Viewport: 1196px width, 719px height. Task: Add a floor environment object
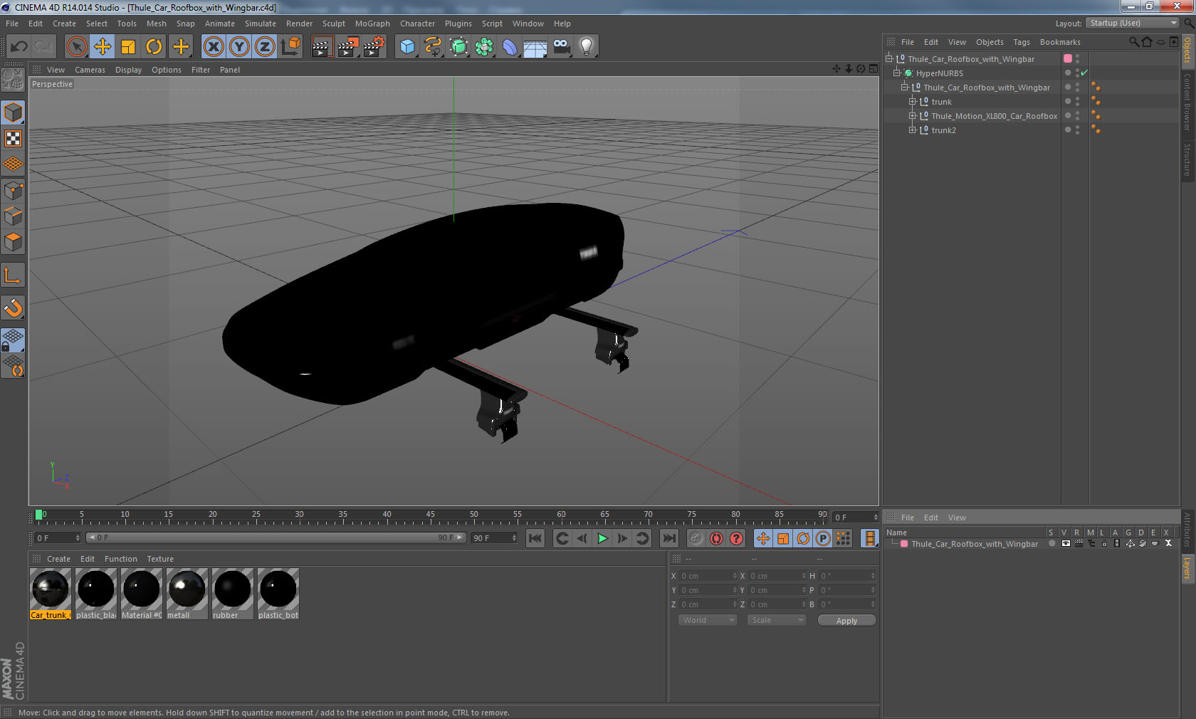click(x=535, y=47)
